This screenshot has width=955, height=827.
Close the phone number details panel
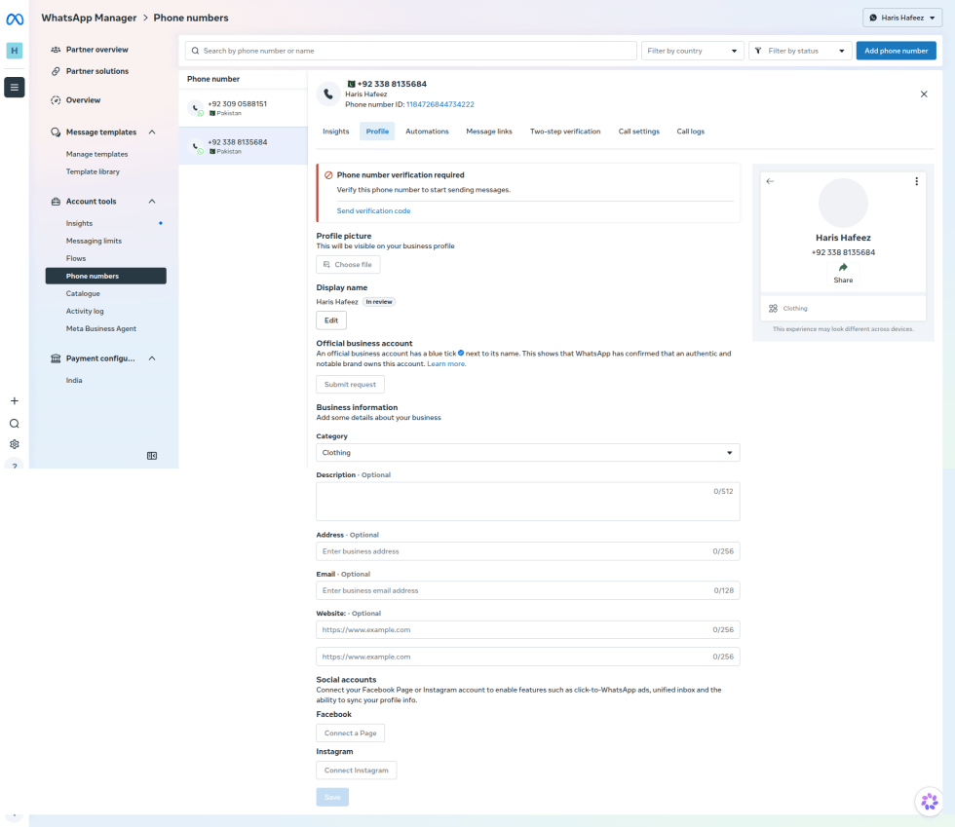click(x=924, y=94)
